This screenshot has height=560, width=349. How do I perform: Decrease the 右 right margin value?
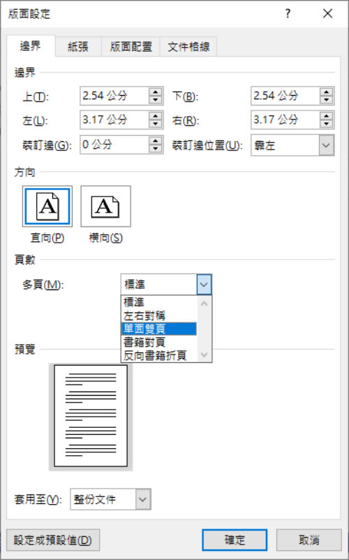tap(326, 124)
